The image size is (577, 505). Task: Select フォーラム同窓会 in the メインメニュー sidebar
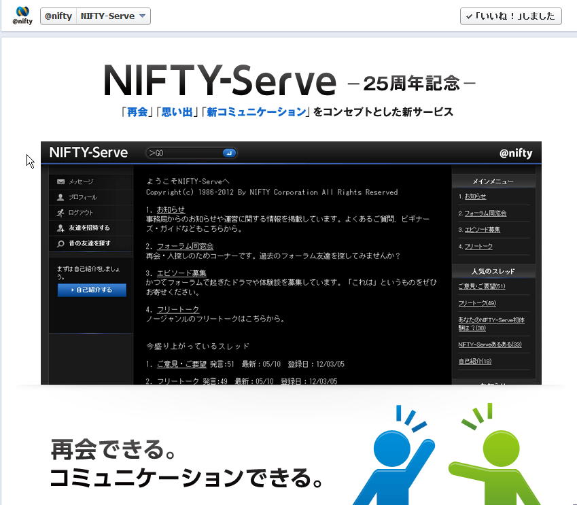click(x=485, y=213)
